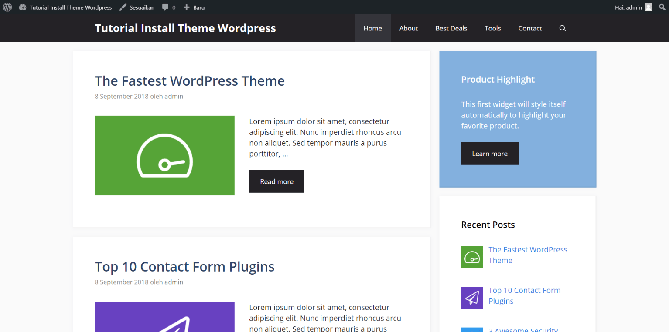Click the purple paper plane icon in Recent Posts

472,298
